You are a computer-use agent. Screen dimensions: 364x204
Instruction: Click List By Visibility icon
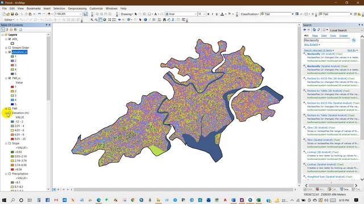pos(11,29)
